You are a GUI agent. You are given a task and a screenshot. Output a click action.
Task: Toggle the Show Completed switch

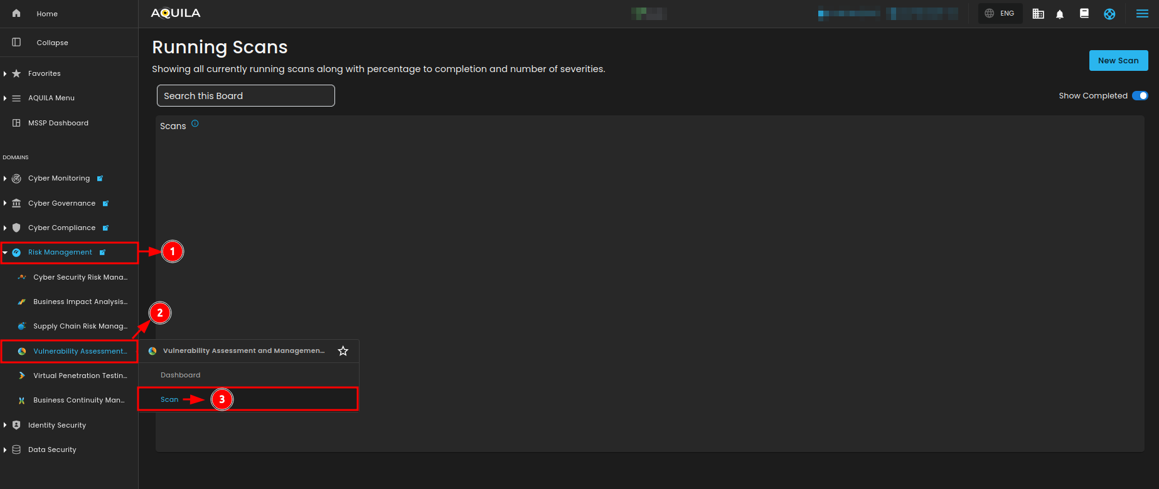click(1140, 96)
